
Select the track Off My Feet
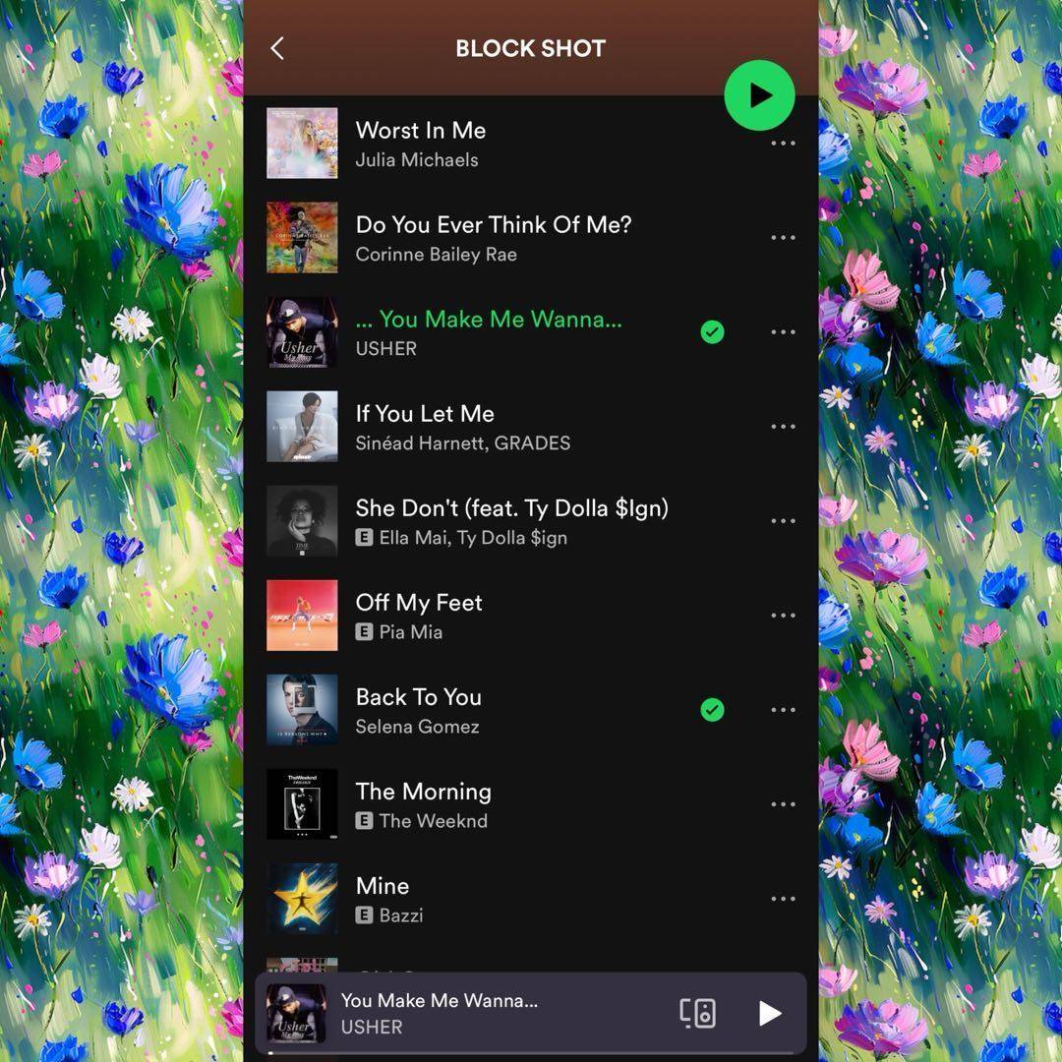[x=419, y=603]
